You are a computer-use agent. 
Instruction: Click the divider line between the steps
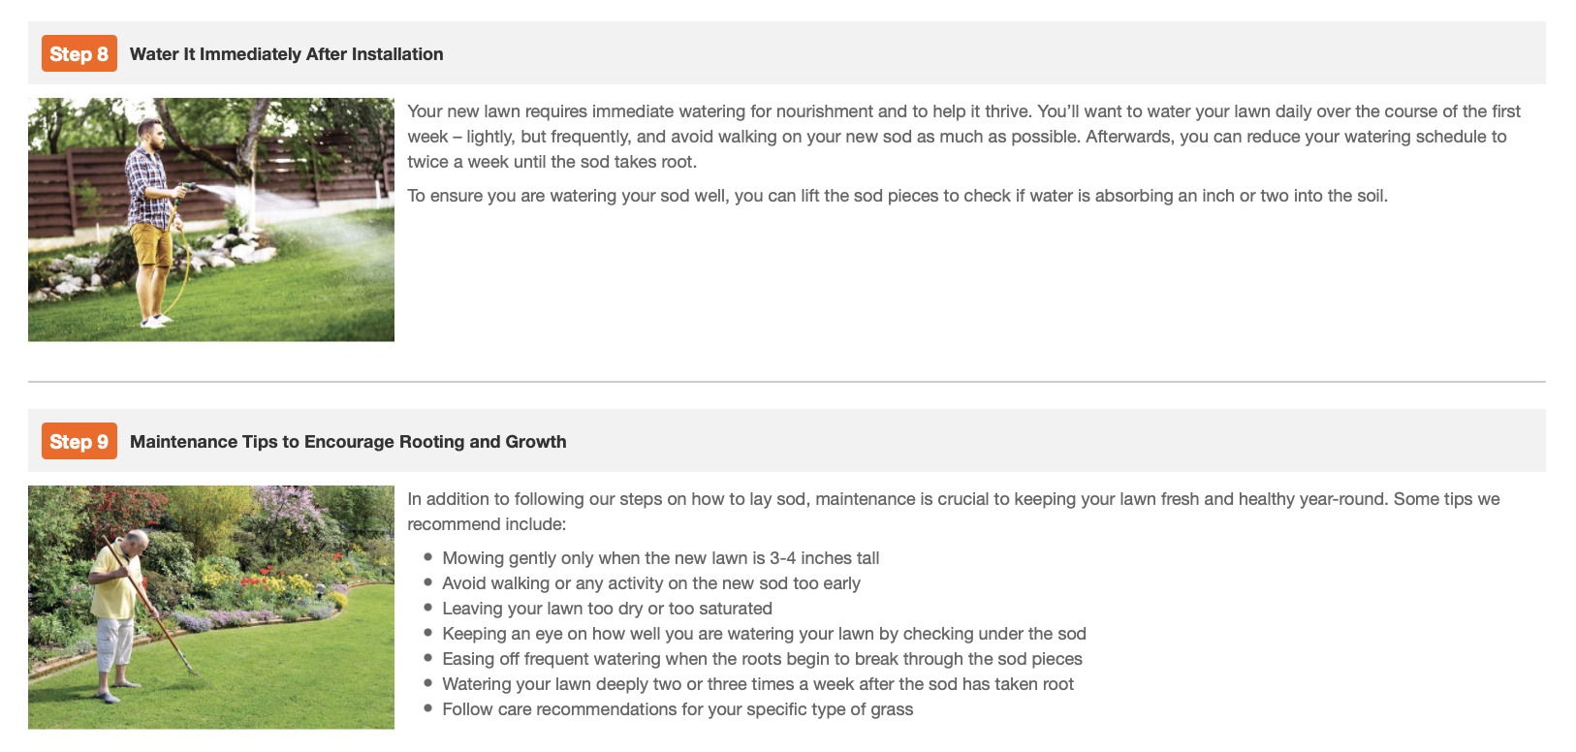pos(786,382)
